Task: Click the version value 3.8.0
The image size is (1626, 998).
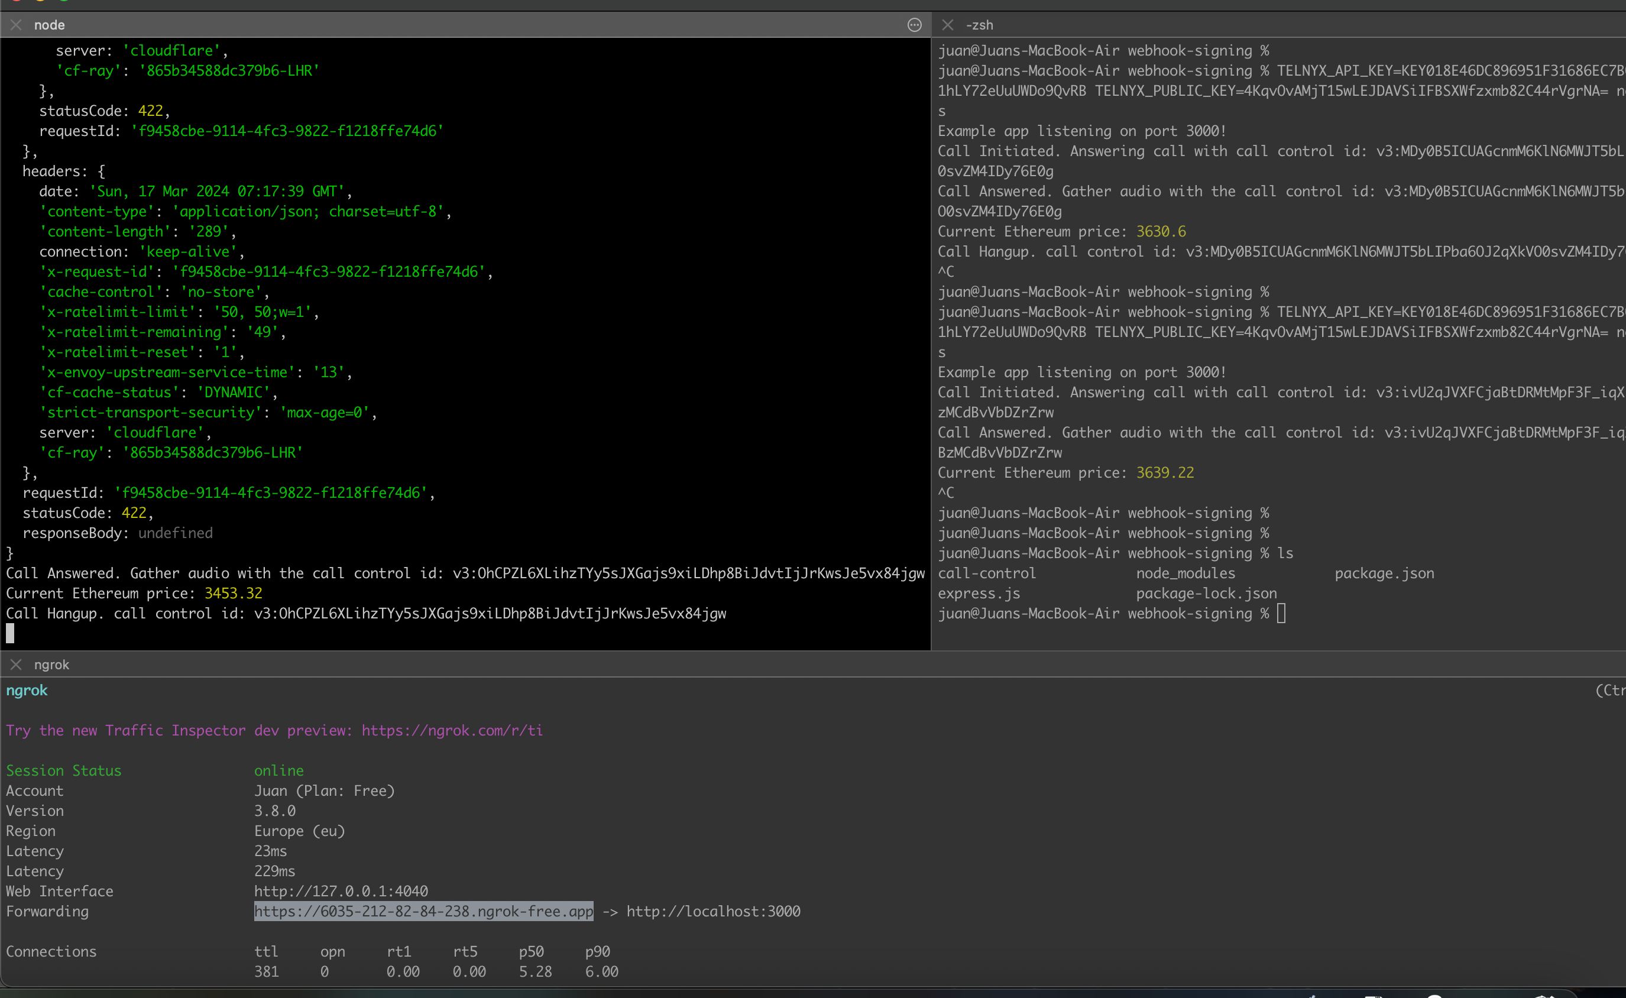Action: click(275, 811)
